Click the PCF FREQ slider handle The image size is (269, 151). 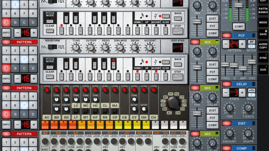point(225,65)
